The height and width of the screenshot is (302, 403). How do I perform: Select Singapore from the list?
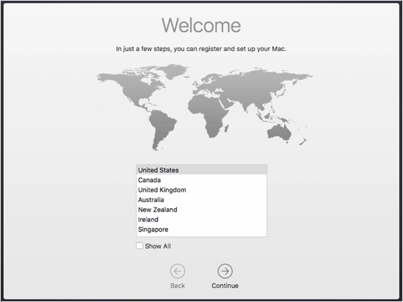point(201,230)
